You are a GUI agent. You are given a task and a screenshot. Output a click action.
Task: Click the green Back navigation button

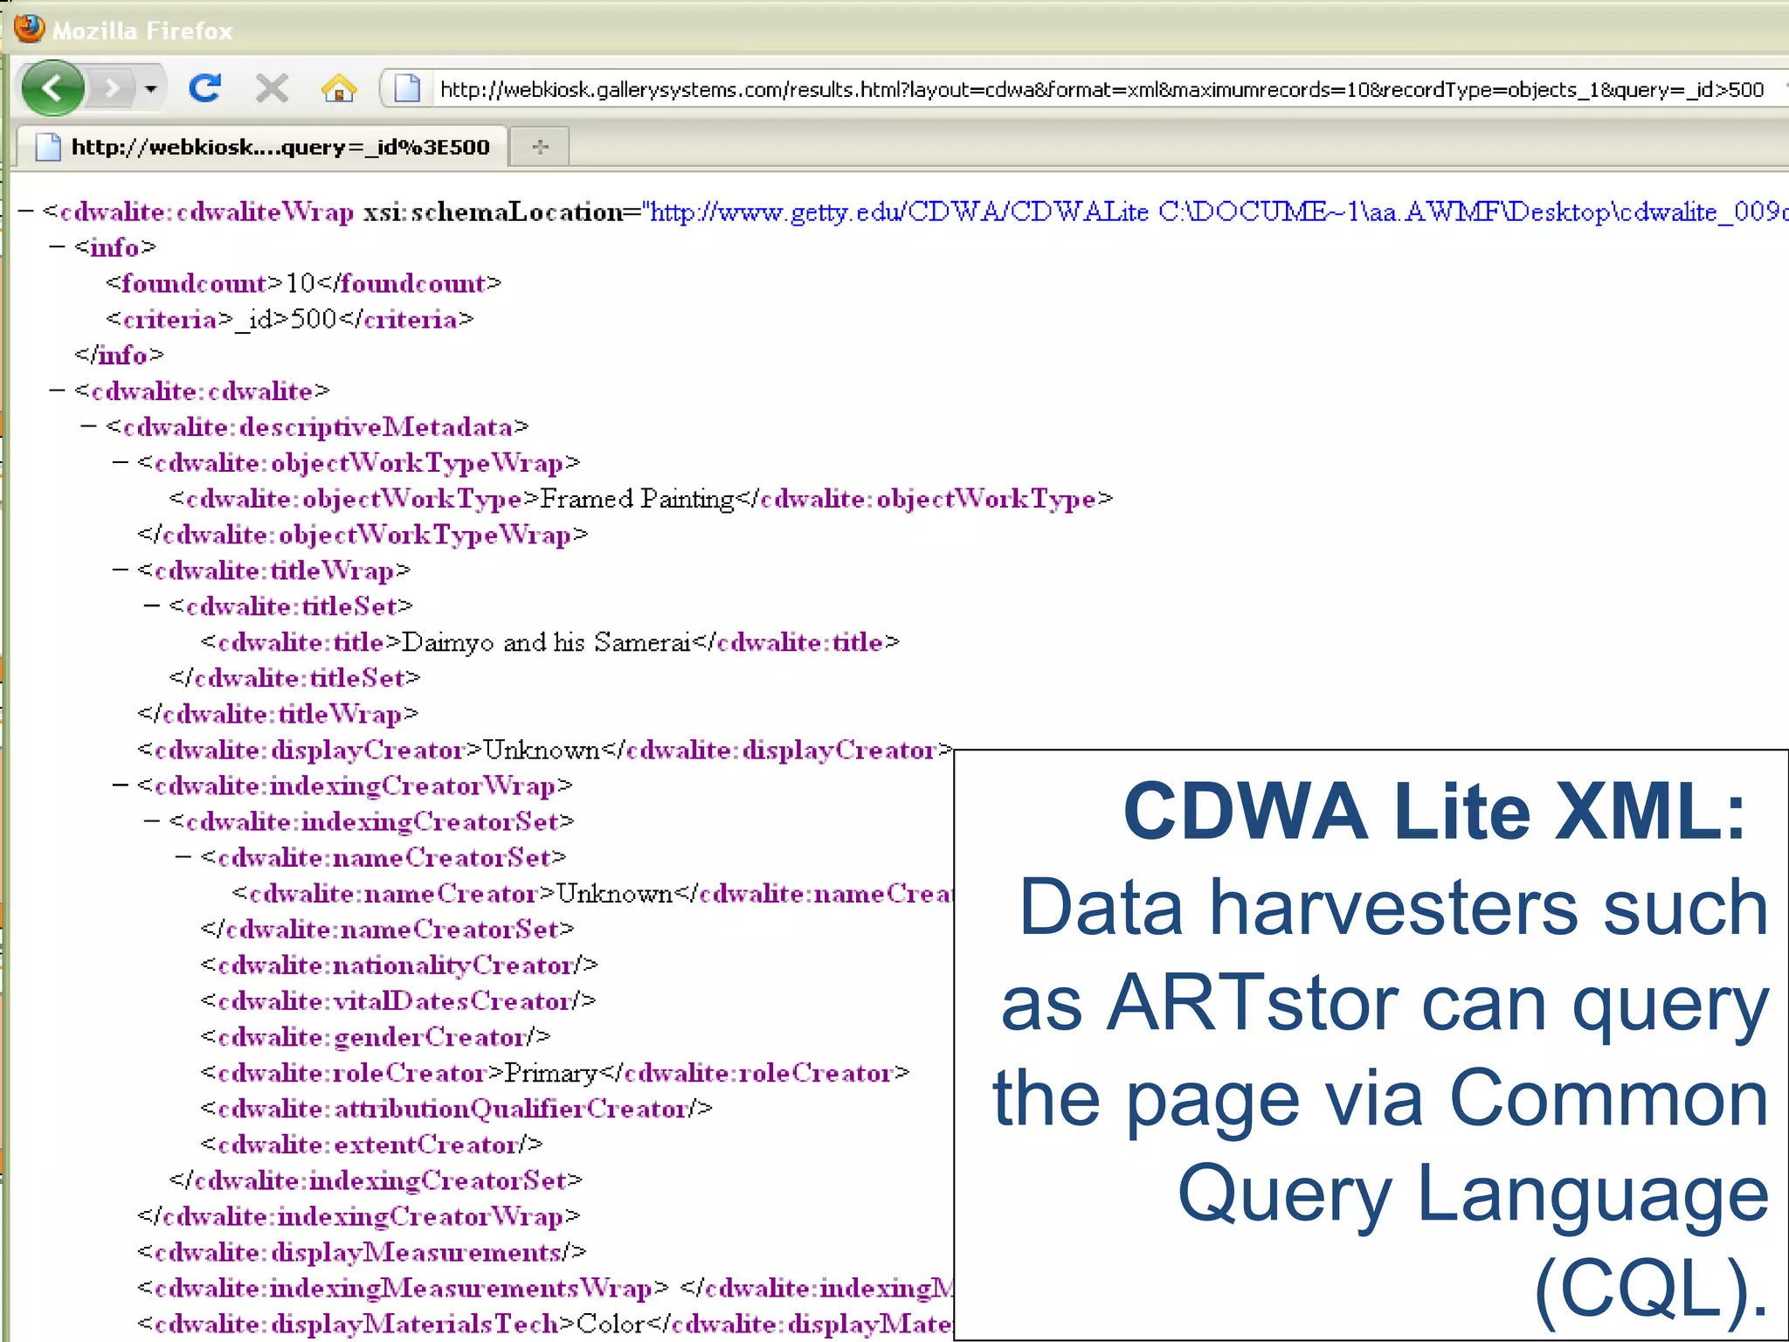pyautogui.click(x=52, y=88)
